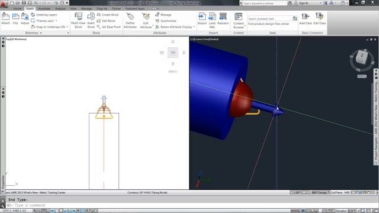Click the Custom View Shaded viewport label
This screenshot has width=379, height=213.
[205, 39]
